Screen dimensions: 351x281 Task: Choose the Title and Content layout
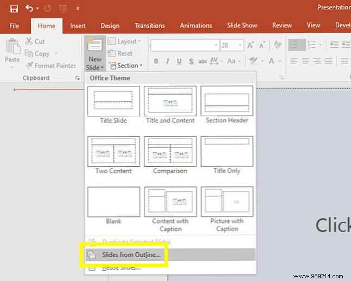[x=170, y=105]
